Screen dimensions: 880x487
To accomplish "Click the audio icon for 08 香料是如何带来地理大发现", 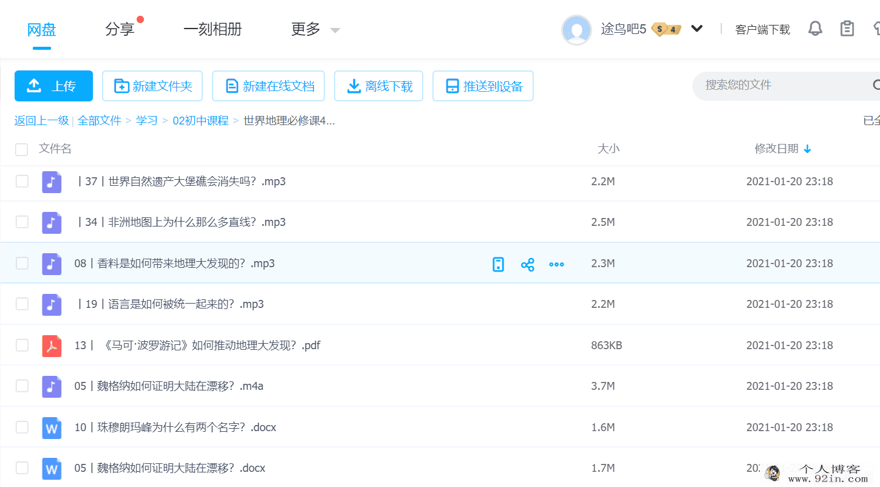I will tap(52, 264).
